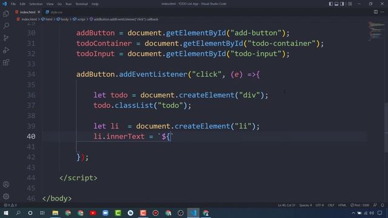Open Cortana circle icon on taskbar
Viewport: 388px width, 218px height.
[x=30, y=213]
